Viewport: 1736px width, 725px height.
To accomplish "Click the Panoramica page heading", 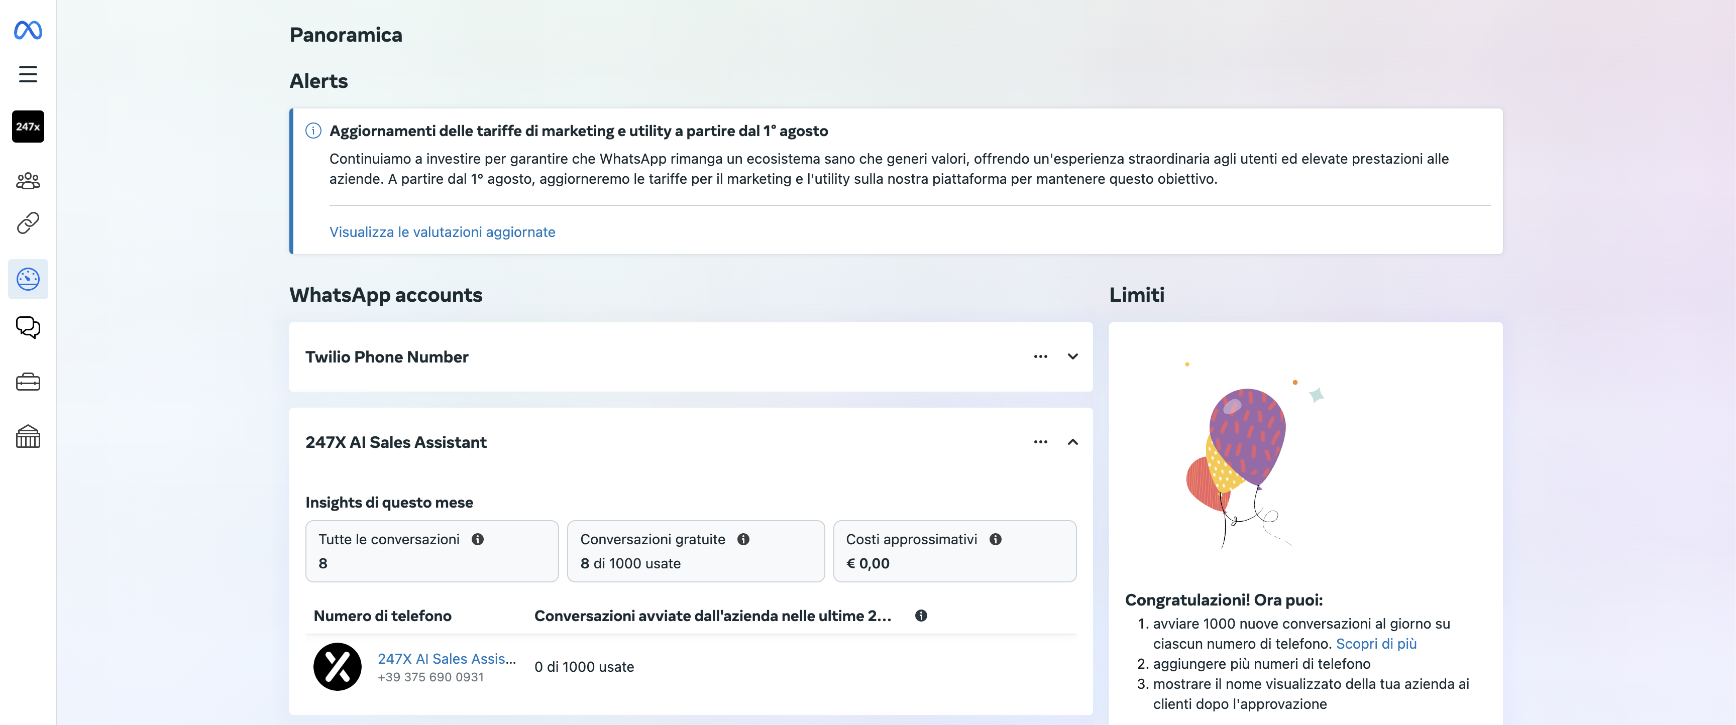I will (346, 35).
